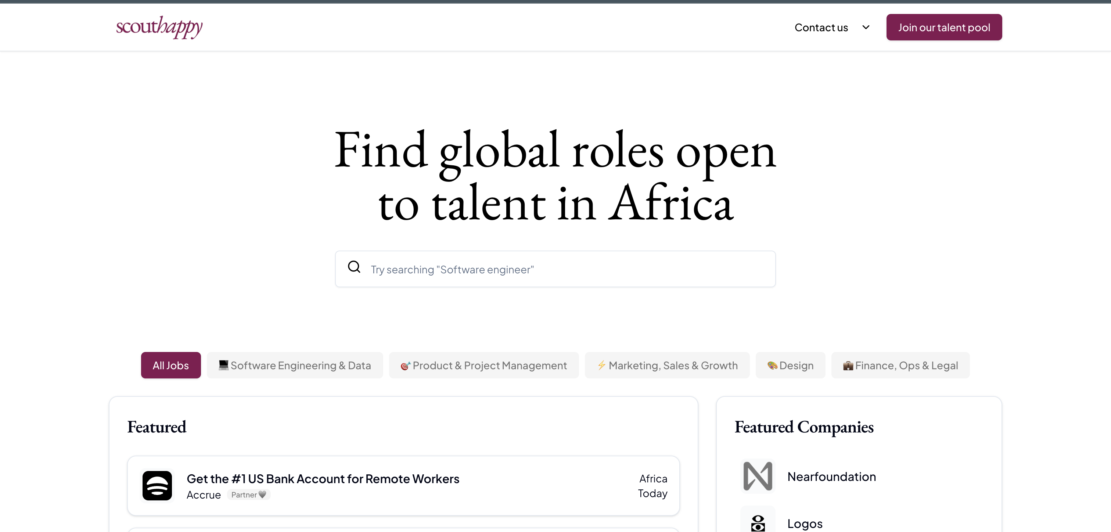Click the Featured Companies heading
1111x532 pixels.
pos(804,427)
